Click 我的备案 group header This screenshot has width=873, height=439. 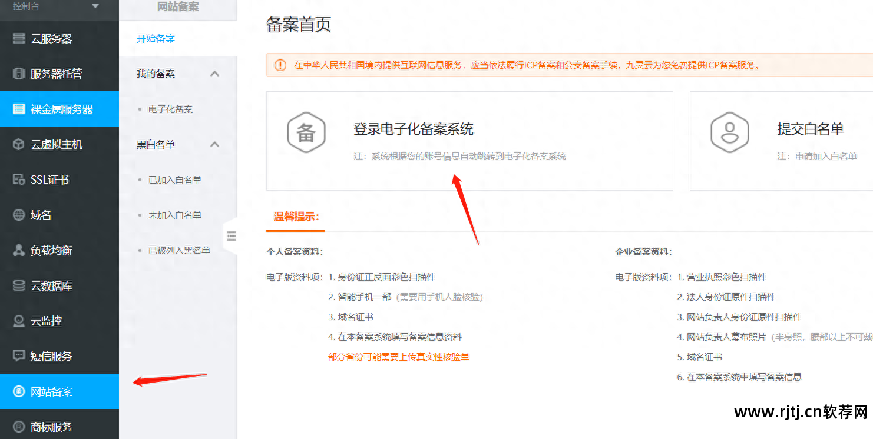tap(178, 74)
